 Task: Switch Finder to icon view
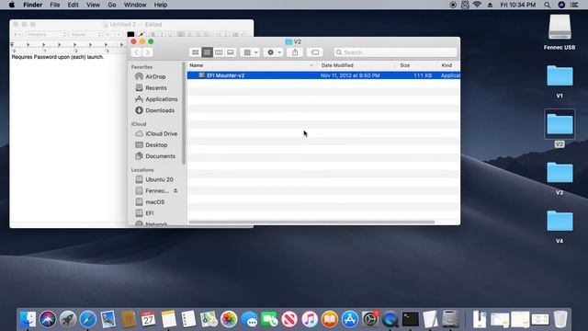(195, 52)
